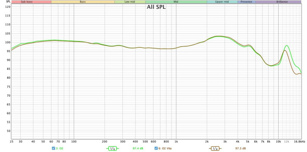Click the 12k frequency axis label
The height and width of the screenshot is (152, 307).
(x=287, y=141)
